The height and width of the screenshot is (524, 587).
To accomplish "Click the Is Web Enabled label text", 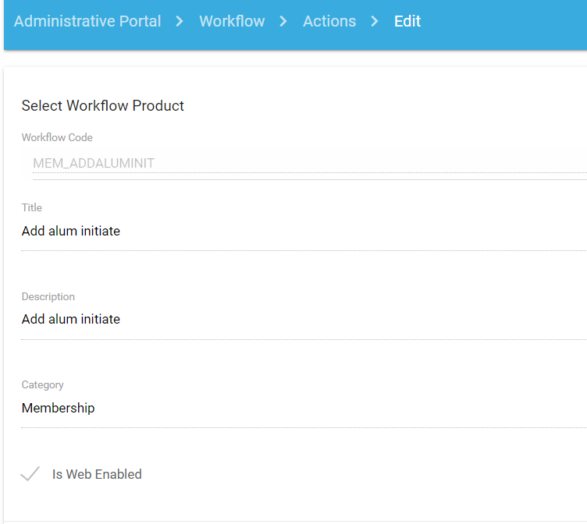I will pyautogui.click(x=97, y=474).
